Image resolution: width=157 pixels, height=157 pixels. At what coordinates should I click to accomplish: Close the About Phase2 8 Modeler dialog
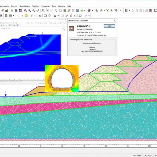115,20
